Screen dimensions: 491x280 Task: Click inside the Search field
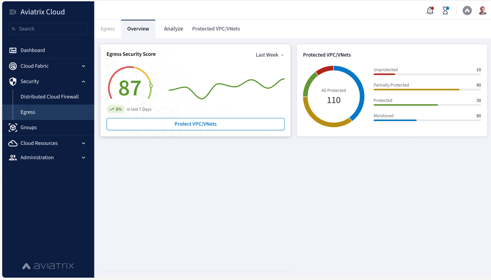(x=48, y=29)
